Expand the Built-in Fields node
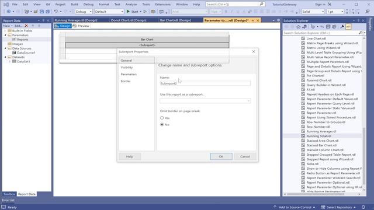The image size is (374, 210). pyautogui.click(x=5, y=31)
